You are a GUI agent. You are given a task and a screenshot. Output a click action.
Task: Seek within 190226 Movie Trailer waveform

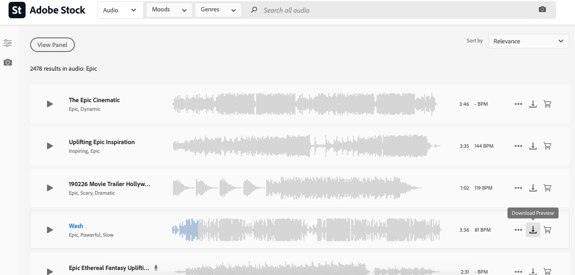pyautogui.click(x=298, y=188)
